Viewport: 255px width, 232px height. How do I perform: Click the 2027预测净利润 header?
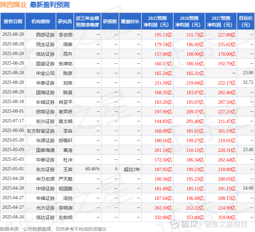click(221, 22)
